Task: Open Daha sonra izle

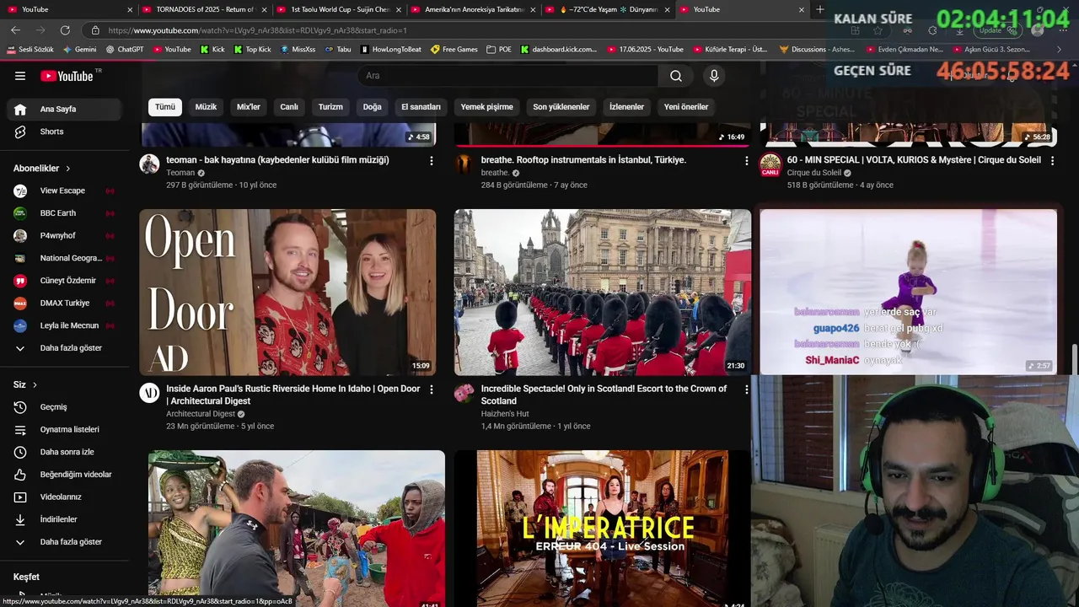Action: click(x=65, y=452)
